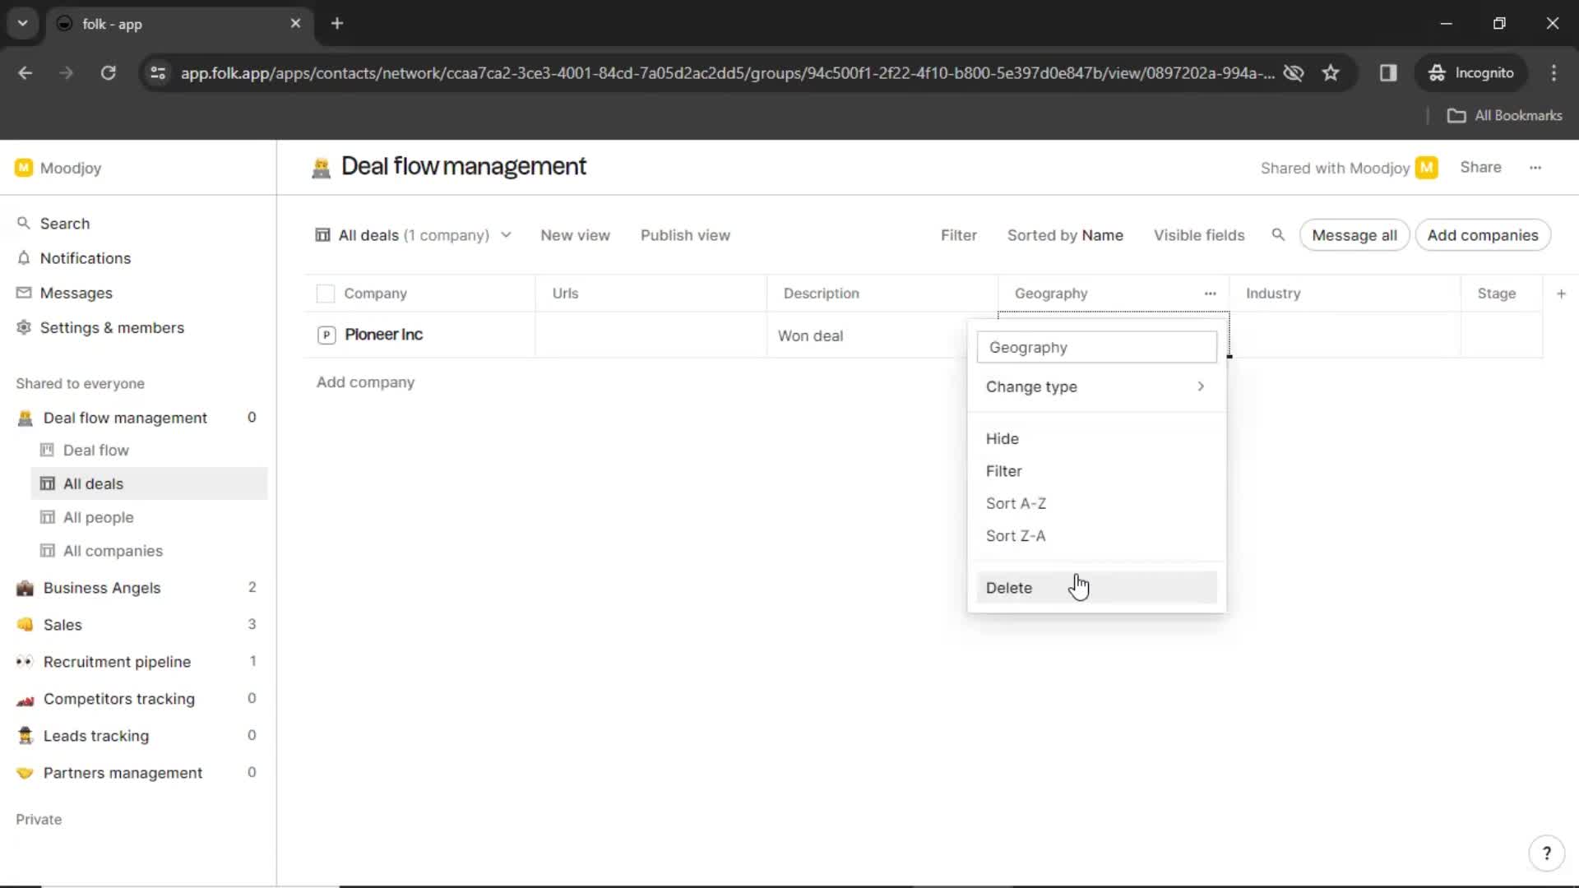Open Settings & members panel
Screen dimensions: 1579x888
tap(112, 327)
